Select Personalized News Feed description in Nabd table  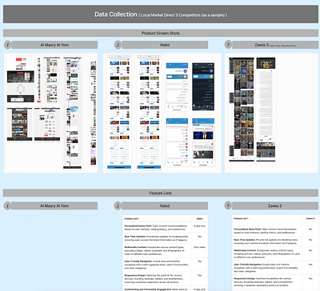click(x=156, y=228)
